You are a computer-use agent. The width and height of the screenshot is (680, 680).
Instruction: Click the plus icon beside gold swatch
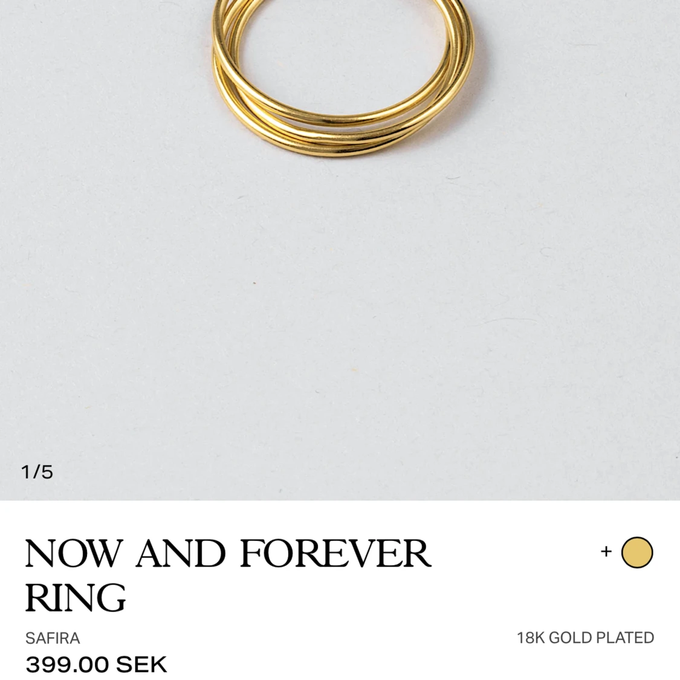[606, 552]
